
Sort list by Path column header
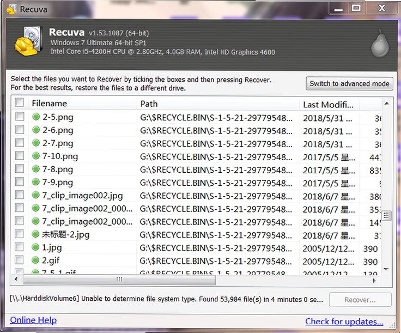tap(218, 104)
